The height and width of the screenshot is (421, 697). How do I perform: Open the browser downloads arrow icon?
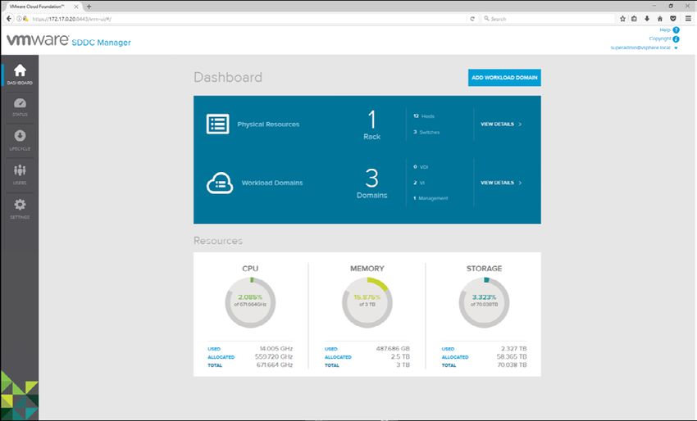pyautogui.click(x=647, y=19)
